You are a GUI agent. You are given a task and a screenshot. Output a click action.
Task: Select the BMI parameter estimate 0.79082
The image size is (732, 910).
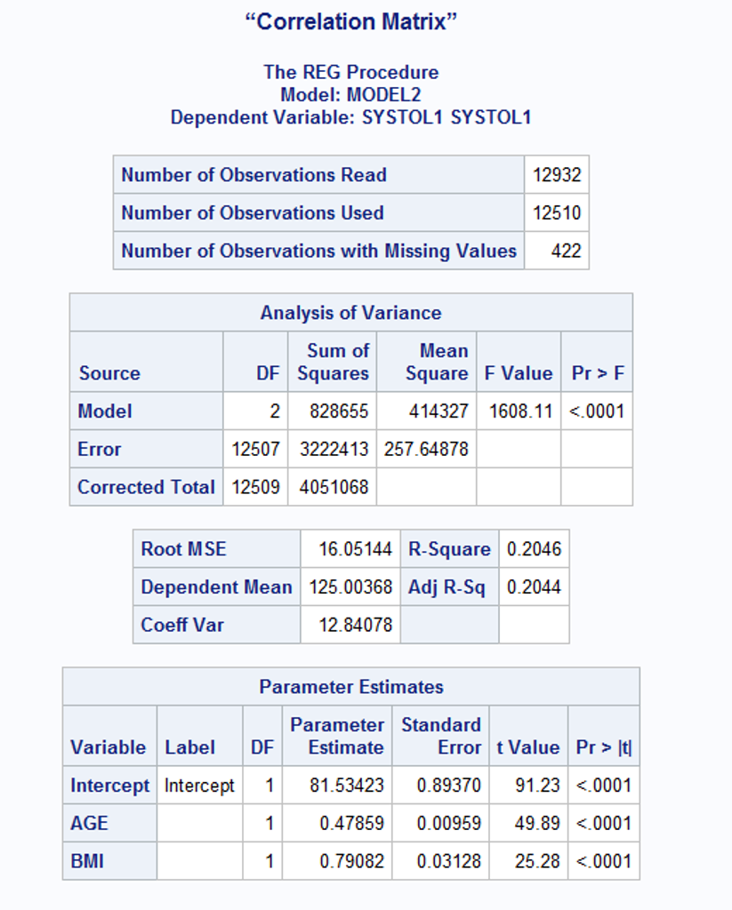[x=356, y=860]
